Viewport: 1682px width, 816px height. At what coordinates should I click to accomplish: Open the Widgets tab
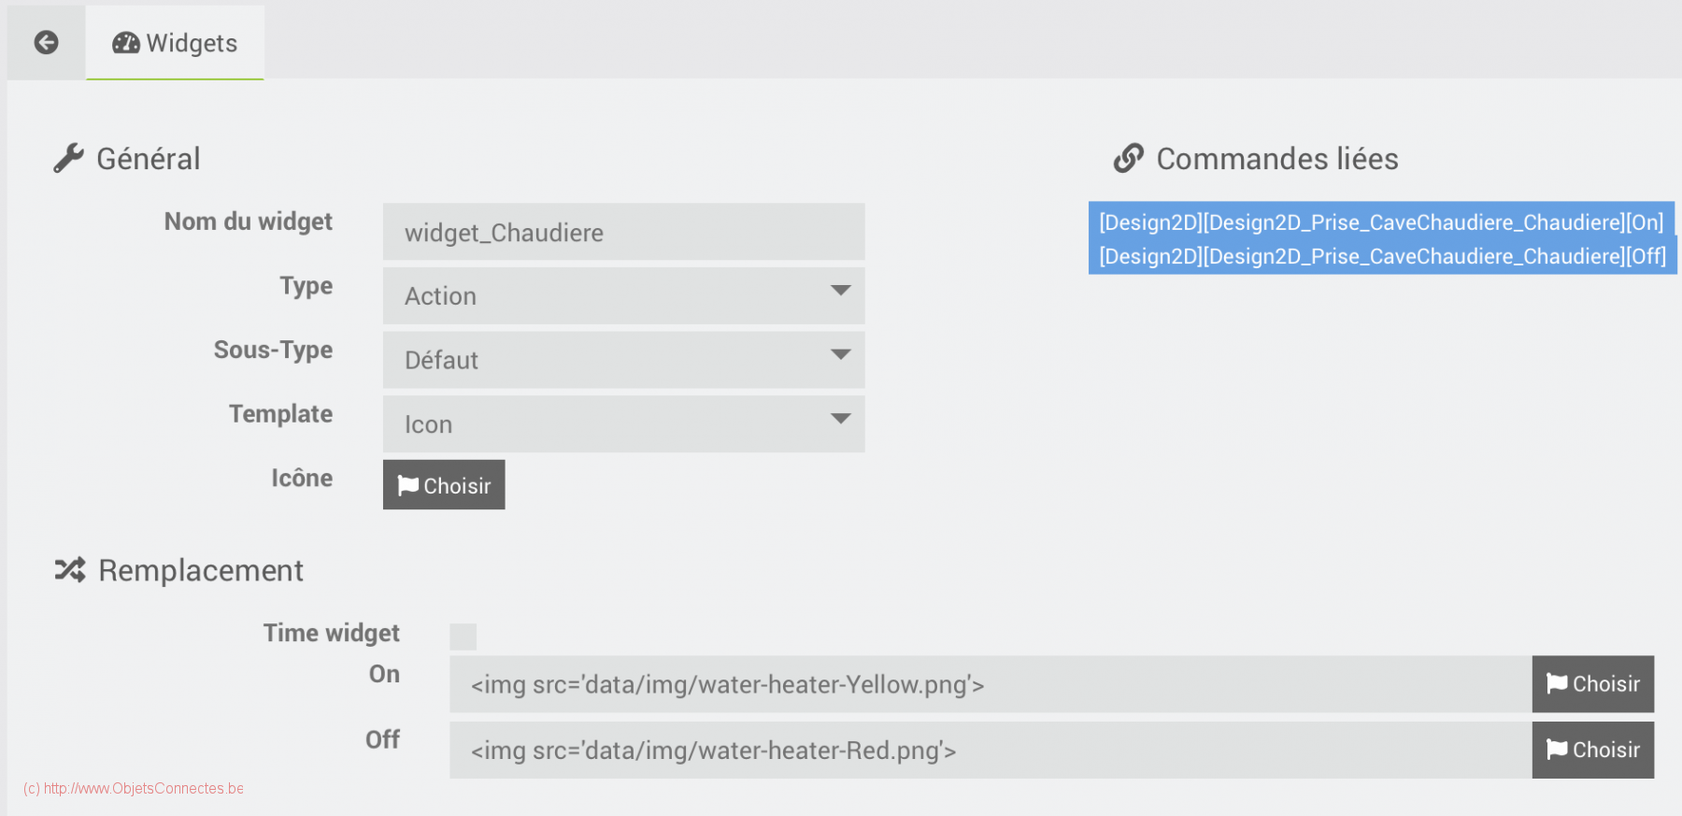pyautogui.click(x=175, y=43)
